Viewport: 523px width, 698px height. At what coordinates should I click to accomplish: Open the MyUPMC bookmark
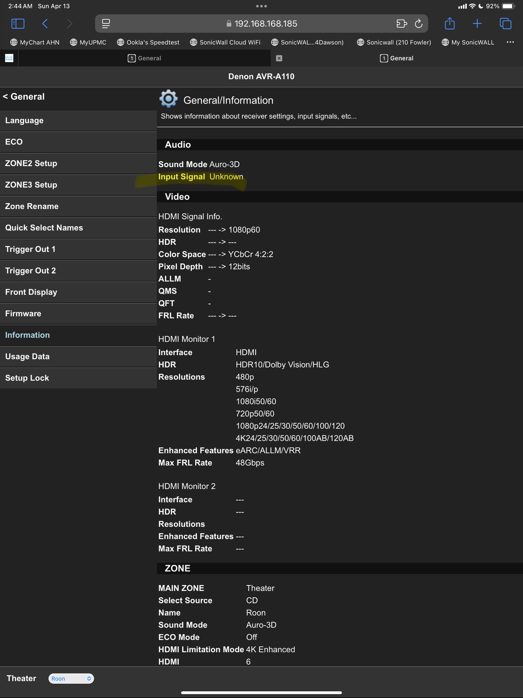[x=88, y=42]
